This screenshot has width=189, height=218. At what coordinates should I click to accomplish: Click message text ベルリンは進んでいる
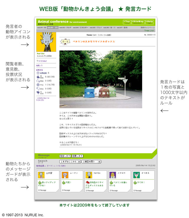click(x=118, y=184)
